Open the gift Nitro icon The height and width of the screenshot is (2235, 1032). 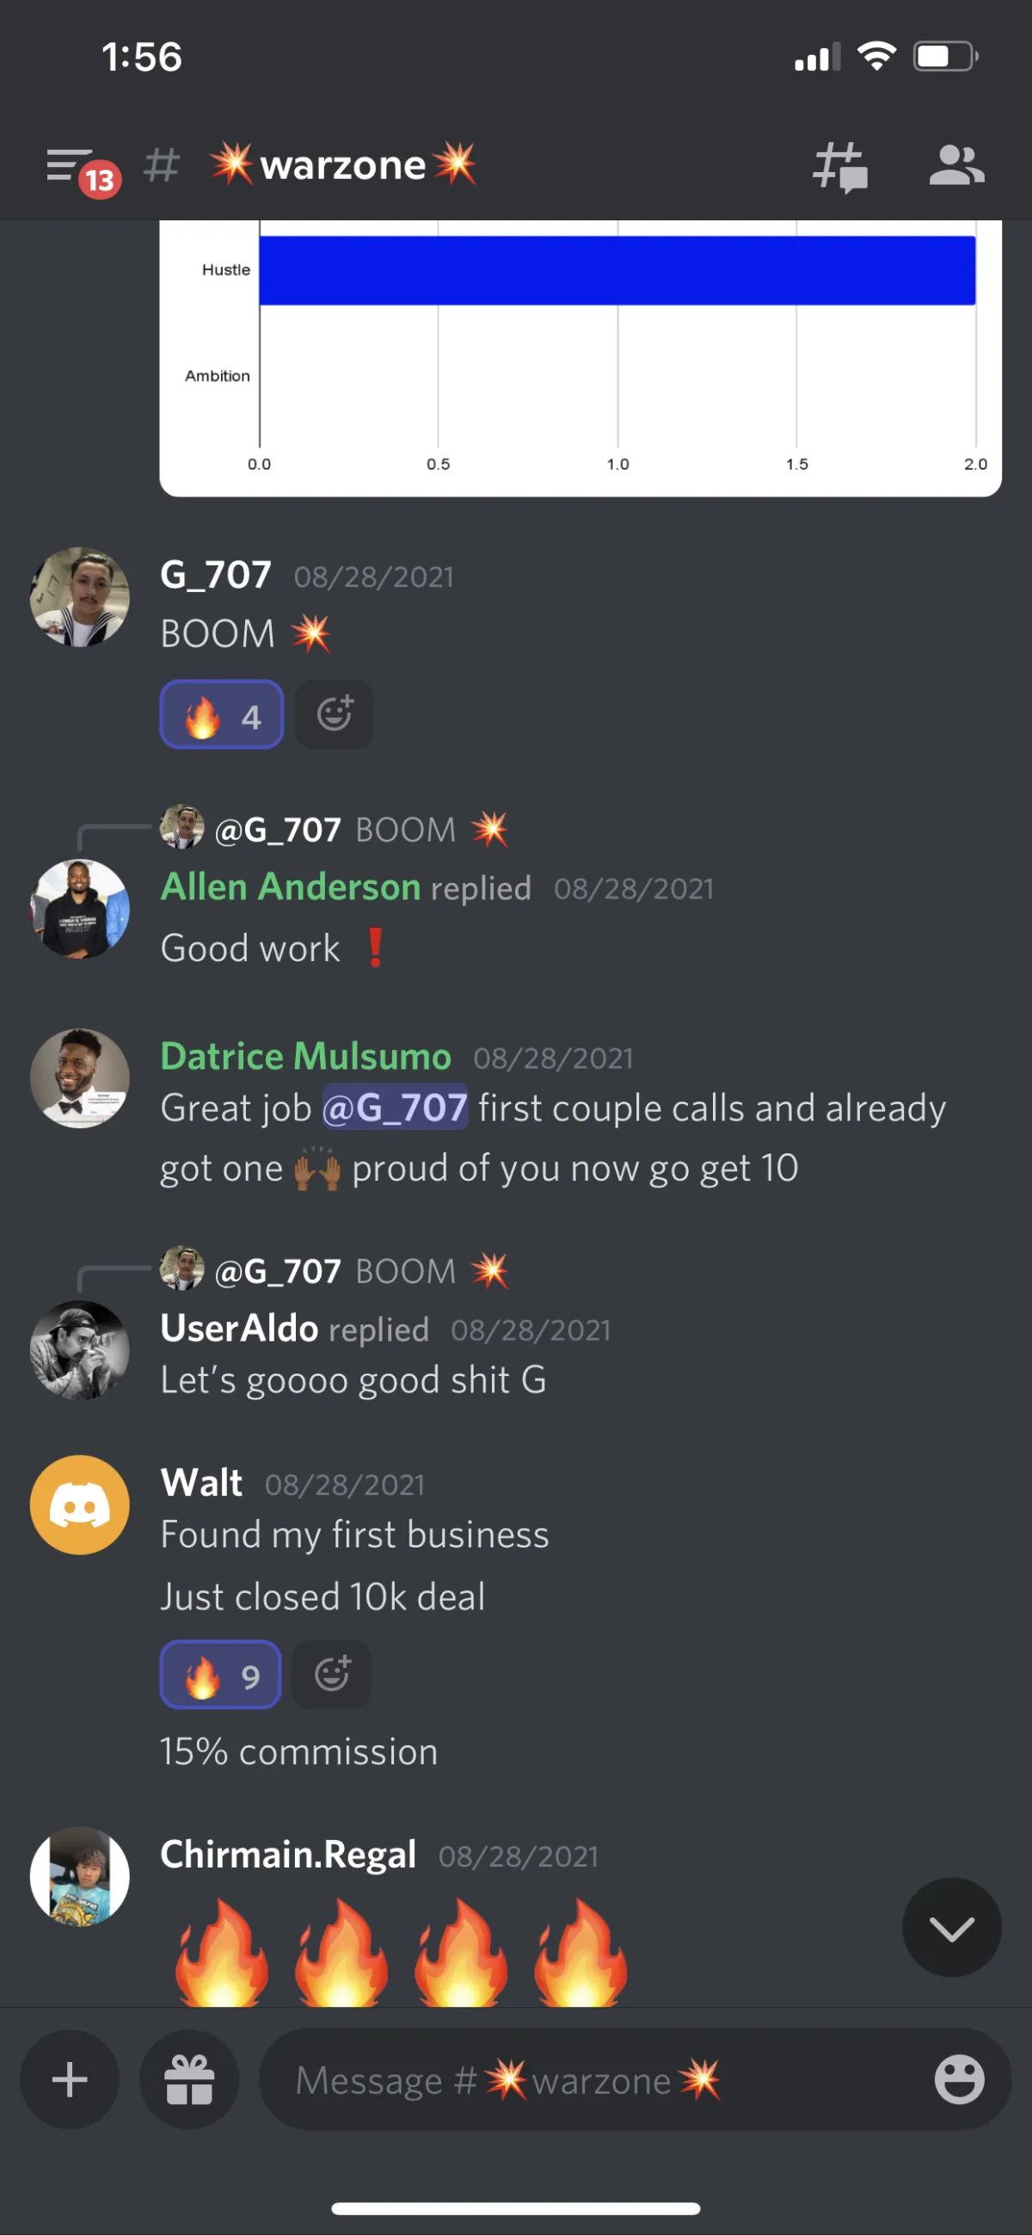point(189,2080)
